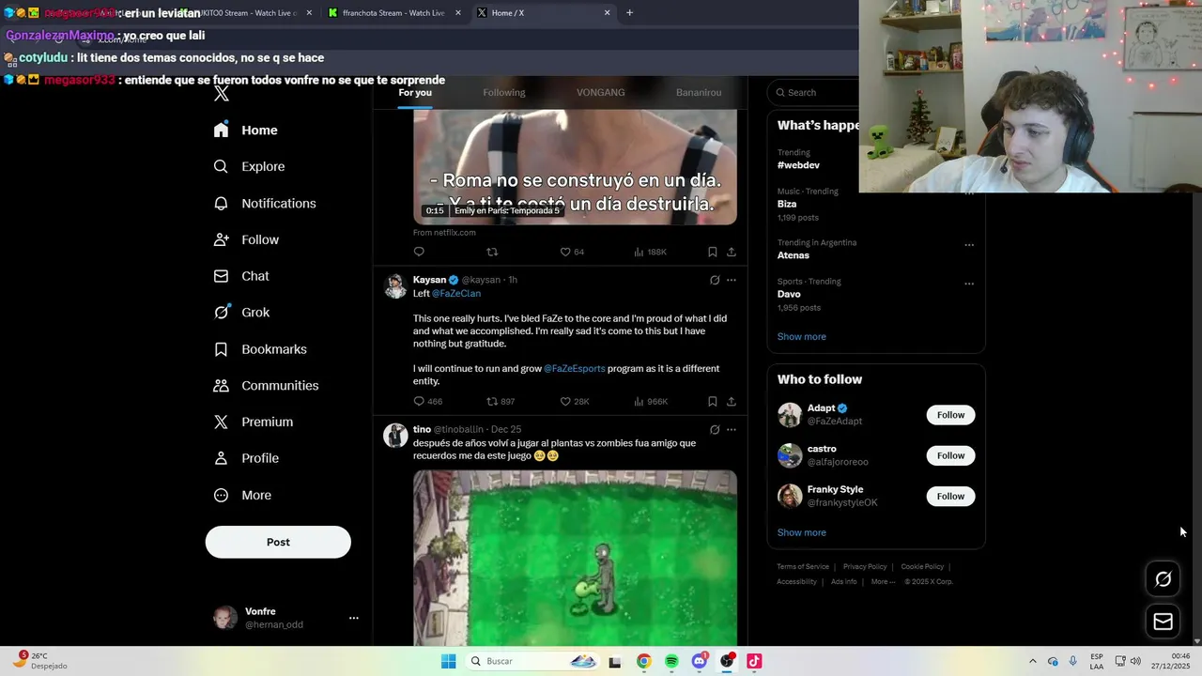Share the Netflix video post

(732, 252)
